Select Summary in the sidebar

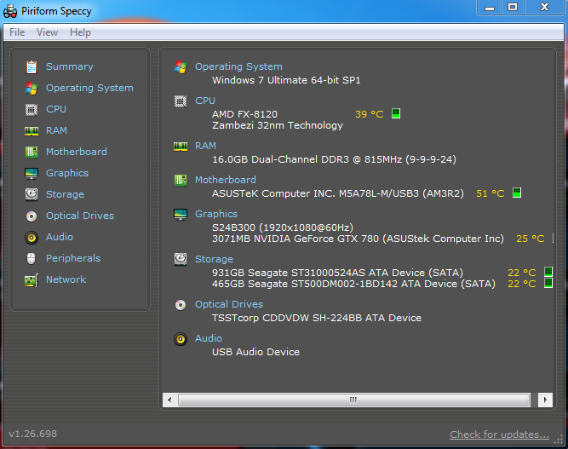[x=70, y=66]
